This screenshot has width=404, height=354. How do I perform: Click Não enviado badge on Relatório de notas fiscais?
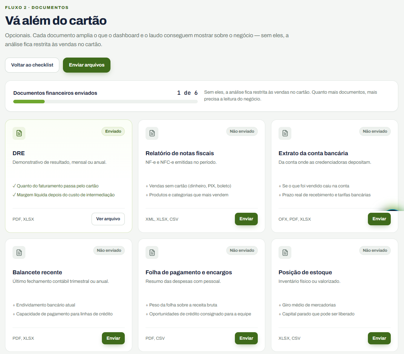click(x=242, y=131)
